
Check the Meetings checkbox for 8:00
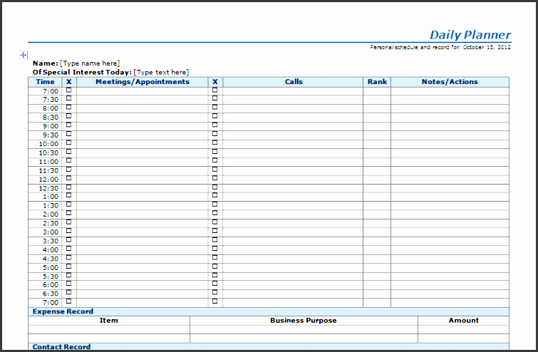(x=69, y=108)
